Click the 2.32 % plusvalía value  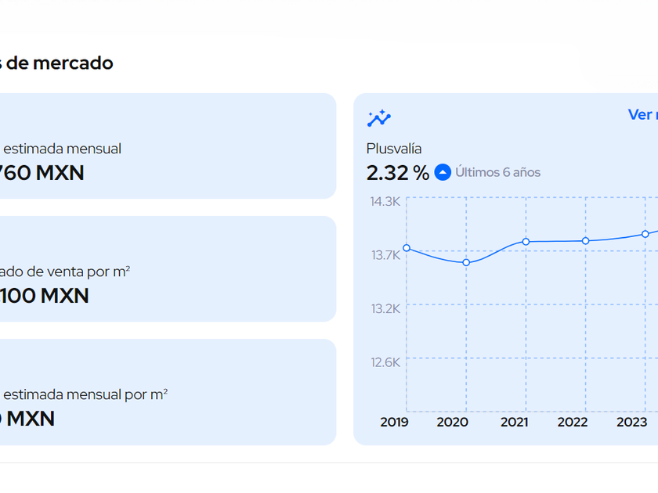[397, 173]
